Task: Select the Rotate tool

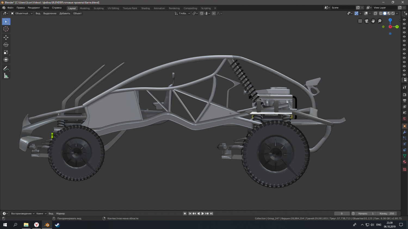Action: [6, 45]
